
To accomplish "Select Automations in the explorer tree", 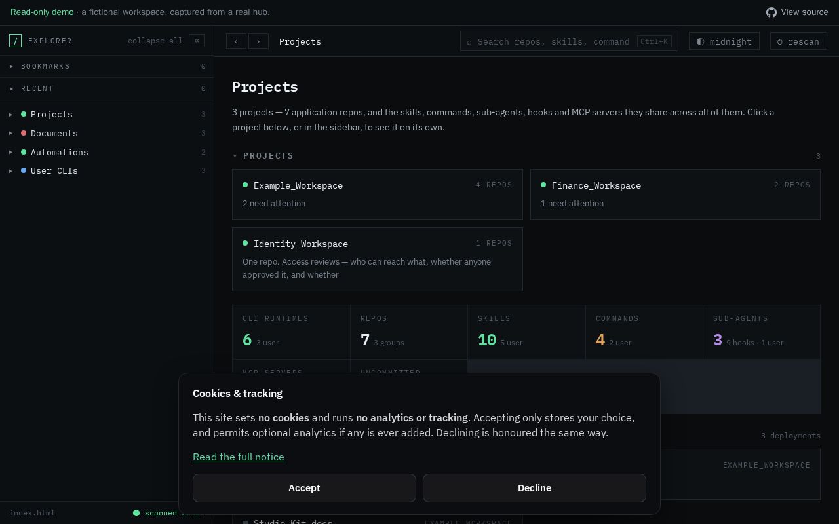I will [x=60, y=152].
